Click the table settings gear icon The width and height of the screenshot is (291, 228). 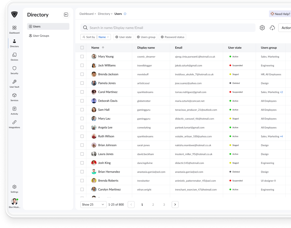(x=262, y=28)
